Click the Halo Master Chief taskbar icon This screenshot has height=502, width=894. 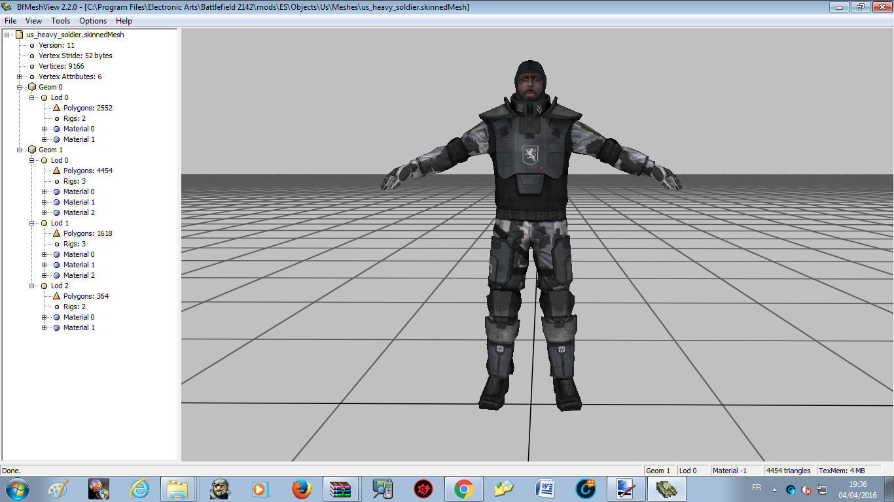tap(221, 489)
